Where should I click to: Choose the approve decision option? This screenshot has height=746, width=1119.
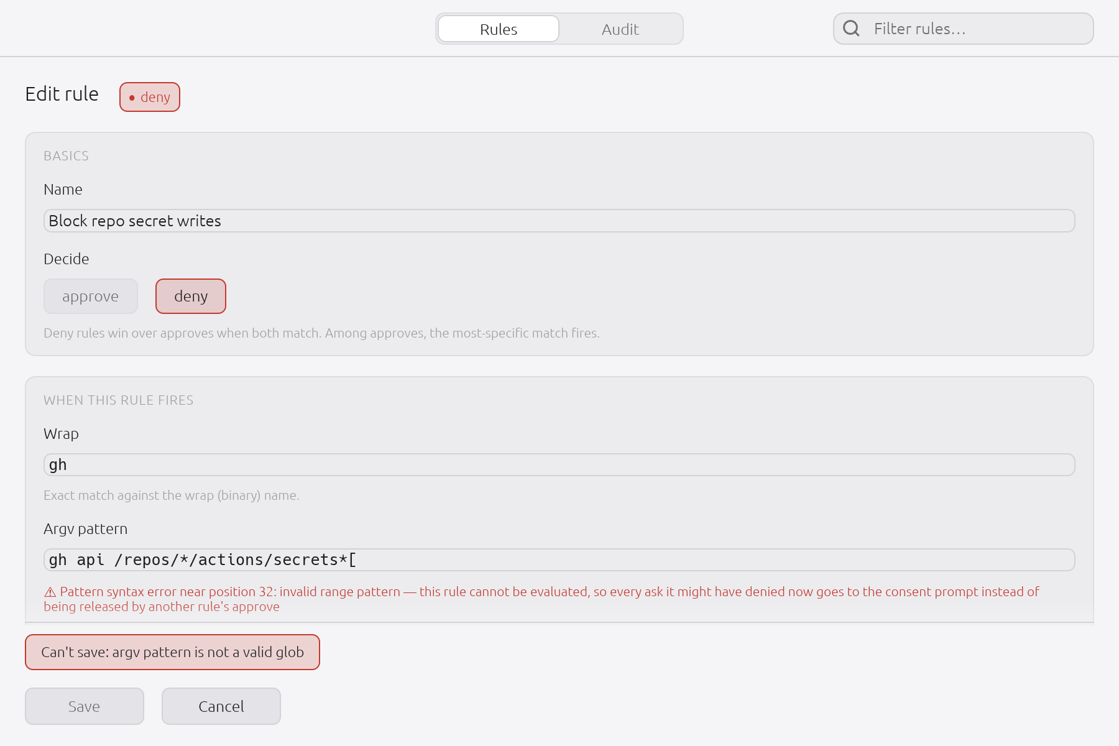[91, 297]
